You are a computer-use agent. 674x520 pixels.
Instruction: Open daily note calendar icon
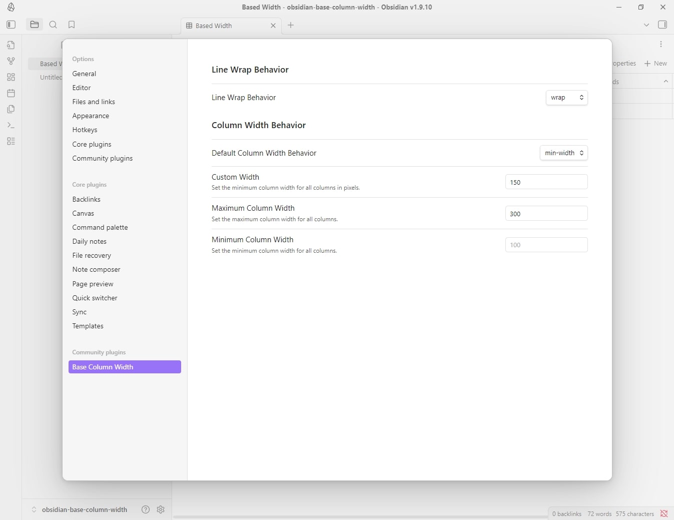11,93
